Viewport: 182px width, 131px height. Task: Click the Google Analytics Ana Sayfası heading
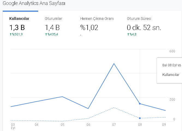(34, 3)
